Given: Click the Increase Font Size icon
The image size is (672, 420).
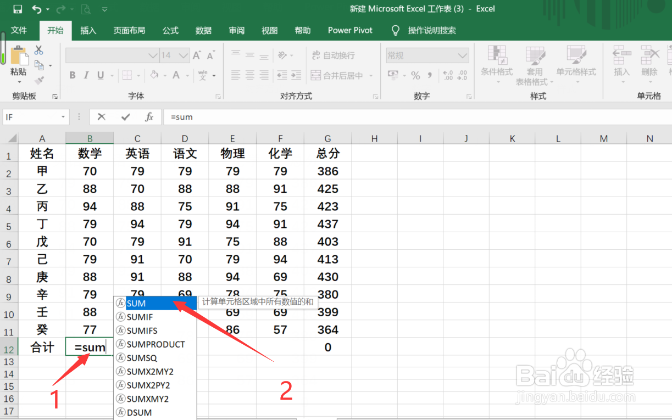Looking at the screenshot, I should pyautogui.click(x=197, y=55).
